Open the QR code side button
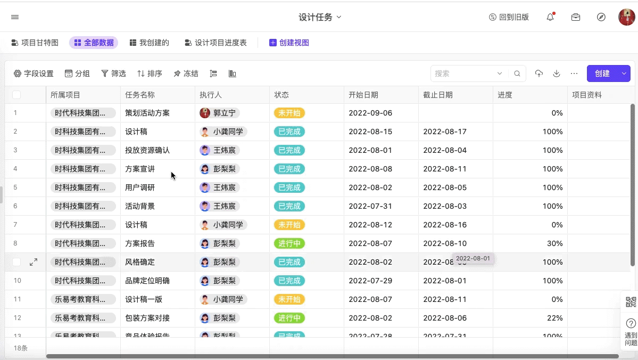This screenshot has width=638, height=360. click(631, 302)
